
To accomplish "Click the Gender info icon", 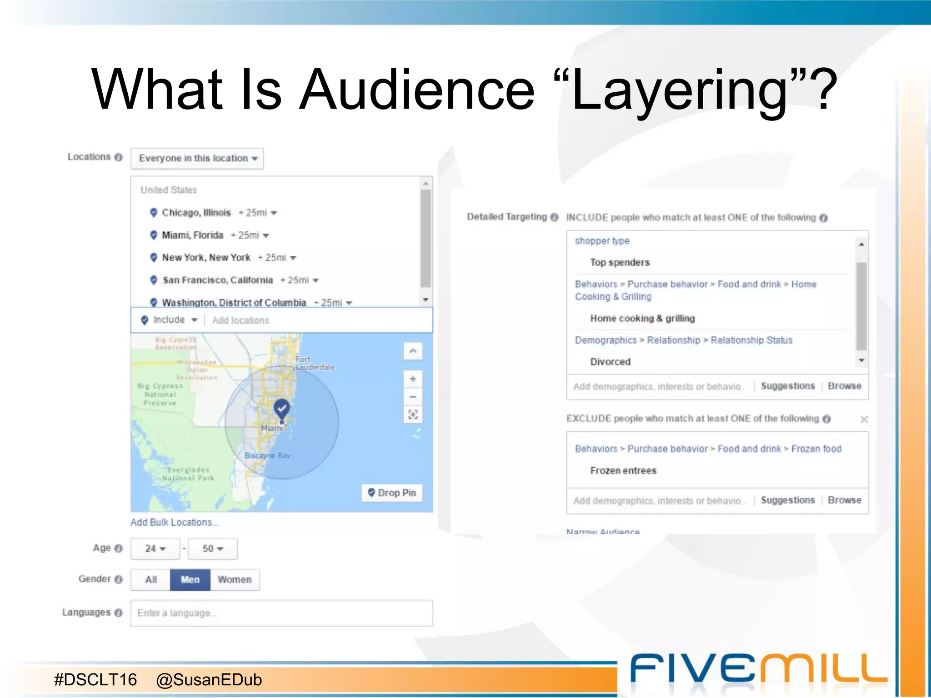I will pos(119,579).
